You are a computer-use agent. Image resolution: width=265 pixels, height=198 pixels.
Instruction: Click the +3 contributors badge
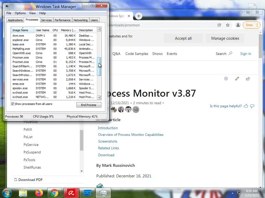[x=136, y=110]
